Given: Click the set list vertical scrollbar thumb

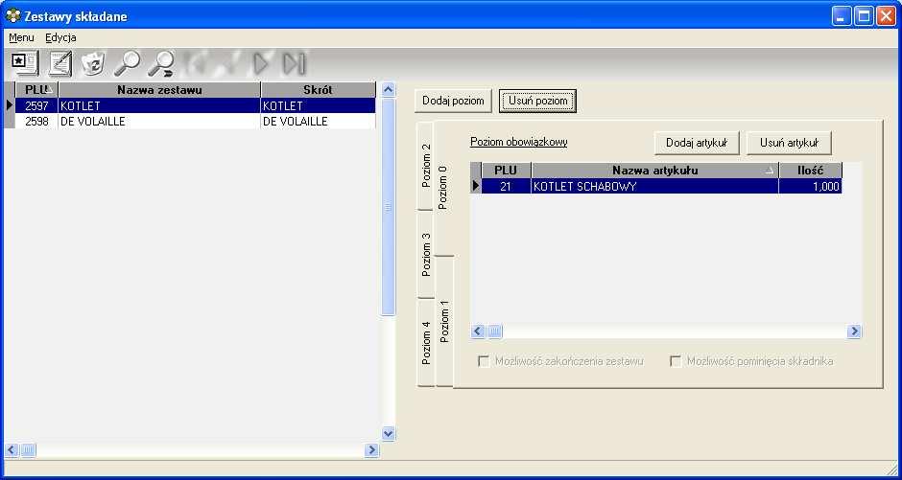Looking at the screenshot, I should pos(389,207).
